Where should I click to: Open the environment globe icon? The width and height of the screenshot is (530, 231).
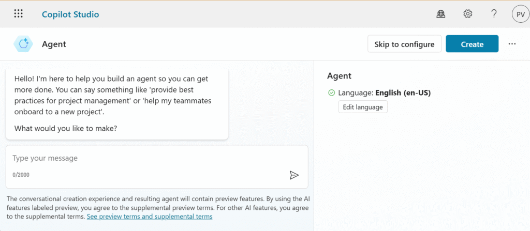(x=441, y=14)
